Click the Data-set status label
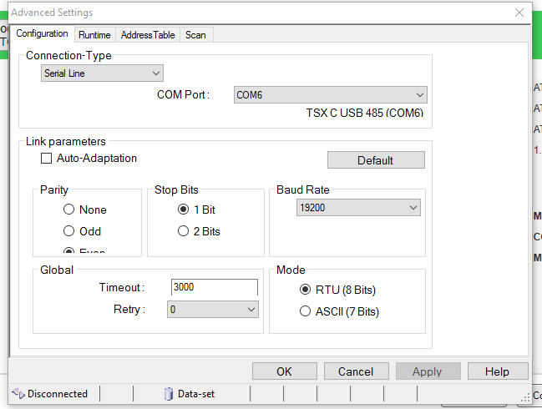The height and width of the screenshot is (409, 542). (196, 394)
